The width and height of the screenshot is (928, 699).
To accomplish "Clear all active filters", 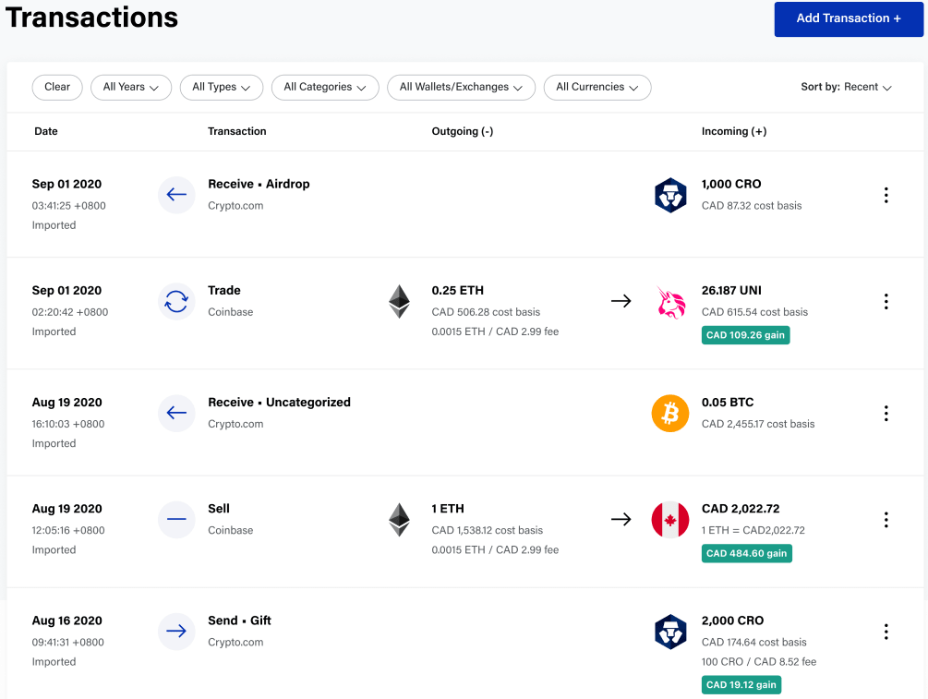I will [x=56, y=87].
